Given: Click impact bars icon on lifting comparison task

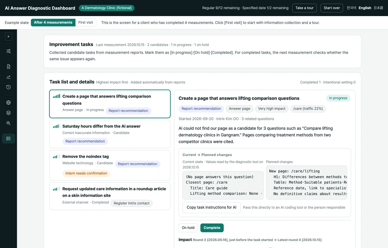Looking at the screenshot, I should tap(57, 96).
